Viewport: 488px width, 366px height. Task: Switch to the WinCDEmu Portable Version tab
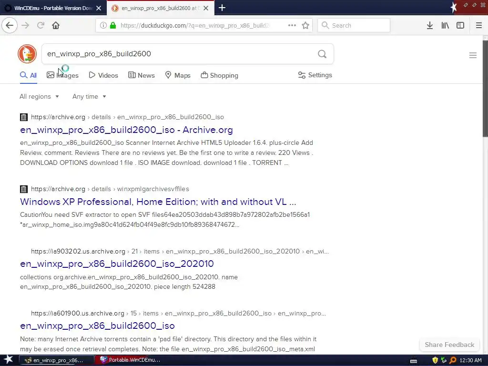pos(53,8)
